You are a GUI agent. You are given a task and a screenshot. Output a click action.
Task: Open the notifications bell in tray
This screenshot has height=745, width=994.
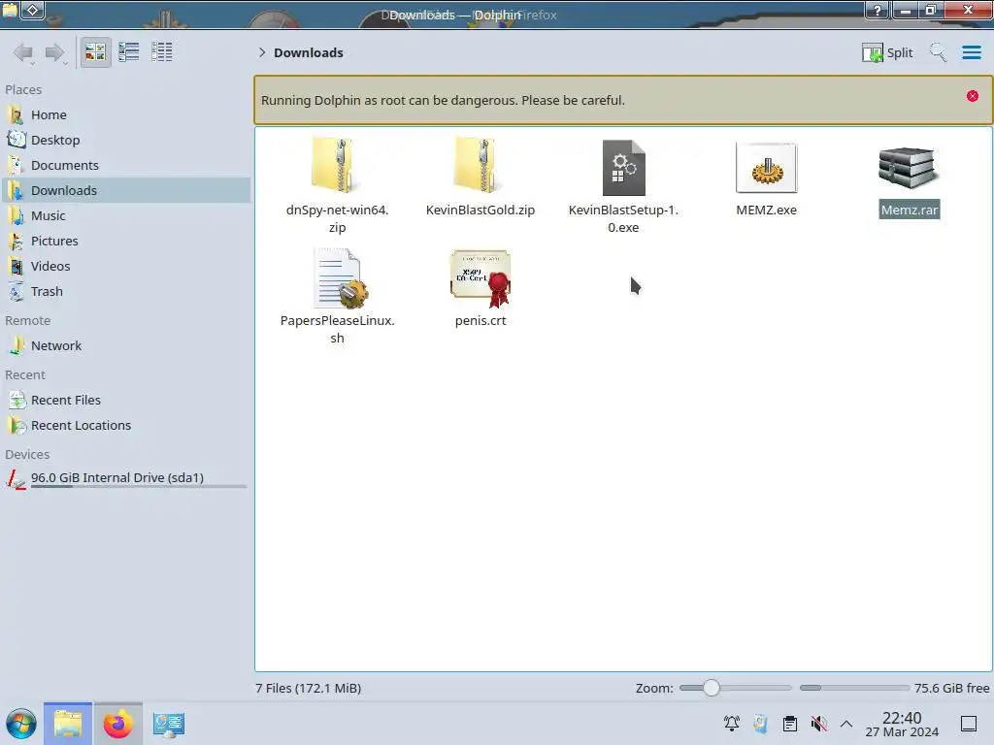732,724
